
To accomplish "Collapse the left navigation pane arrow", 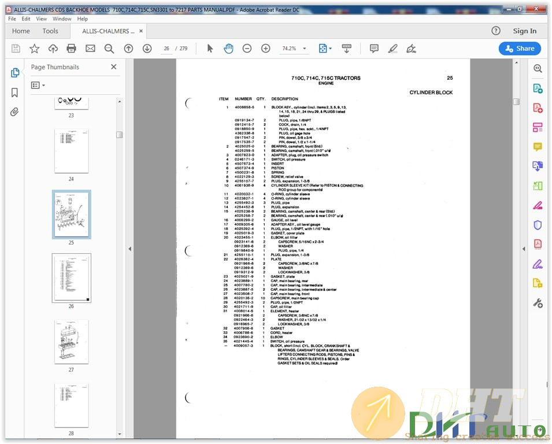I will coord(129,249).
